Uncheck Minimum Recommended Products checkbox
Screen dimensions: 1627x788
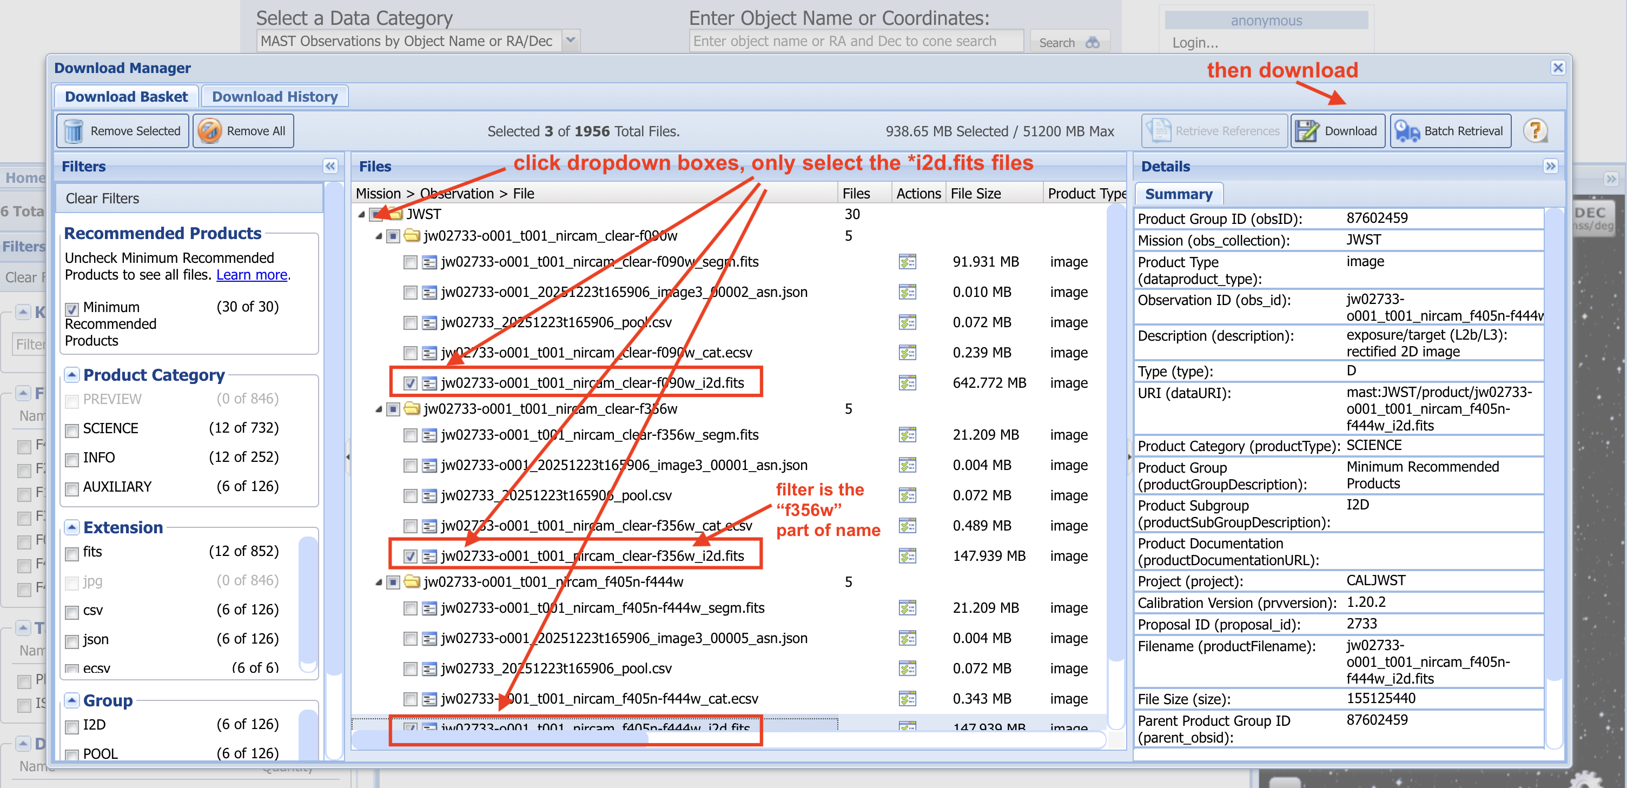click(x=72, y=309)
